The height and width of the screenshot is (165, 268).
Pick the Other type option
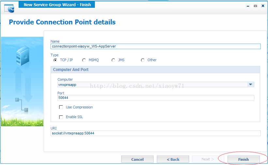click(143, 60)
